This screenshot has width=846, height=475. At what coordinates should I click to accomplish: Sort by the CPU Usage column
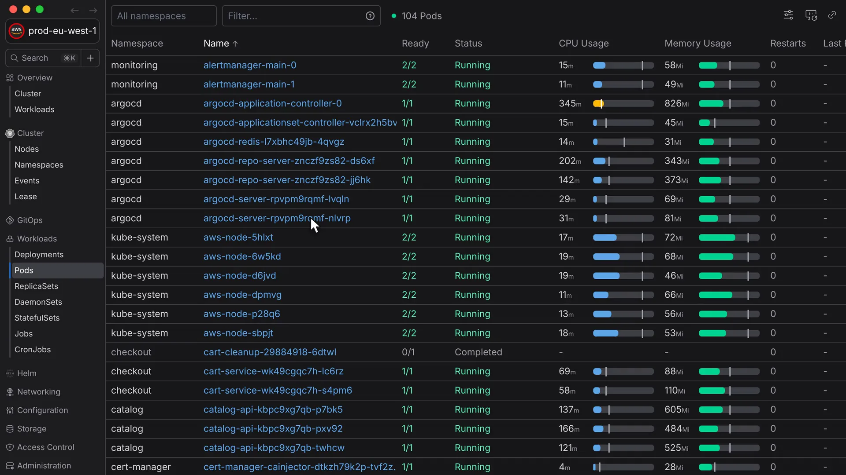584,44
